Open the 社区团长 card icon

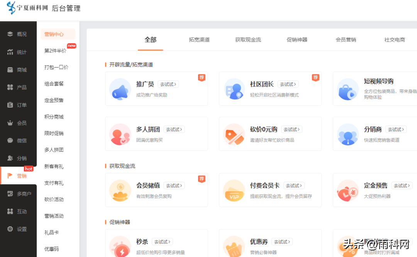234,89
